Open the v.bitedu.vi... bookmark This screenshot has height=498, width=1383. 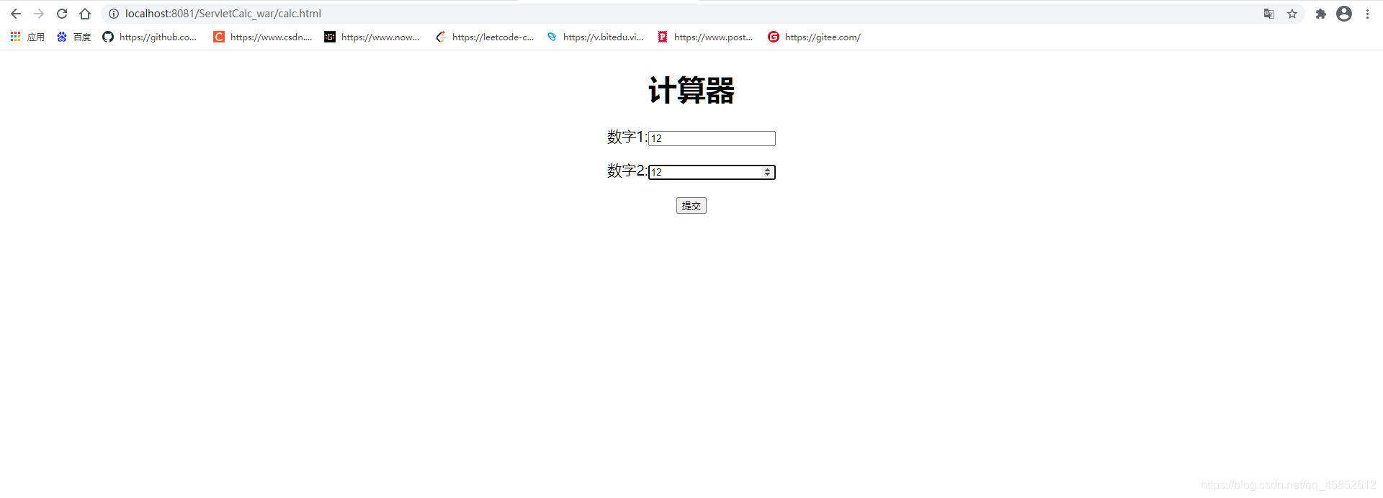[x=596, y=37]
